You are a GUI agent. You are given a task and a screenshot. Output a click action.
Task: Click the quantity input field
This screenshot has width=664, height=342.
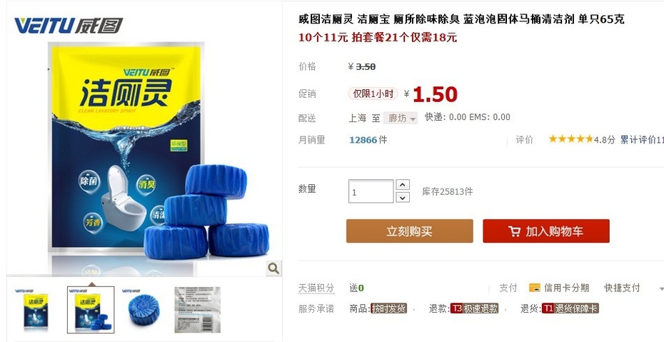371,191
